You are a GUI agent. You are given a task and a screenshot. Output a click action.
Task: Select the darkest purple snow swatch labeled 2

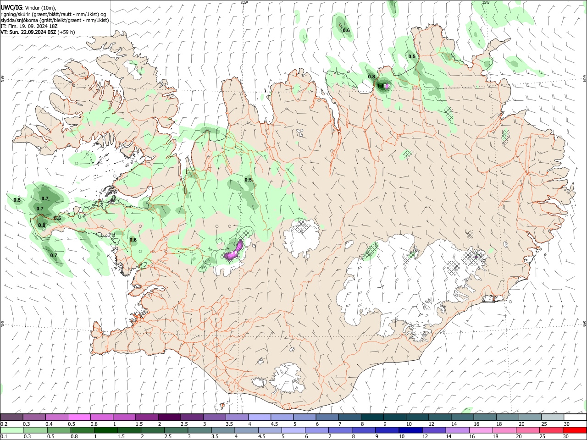pos(169,417)
